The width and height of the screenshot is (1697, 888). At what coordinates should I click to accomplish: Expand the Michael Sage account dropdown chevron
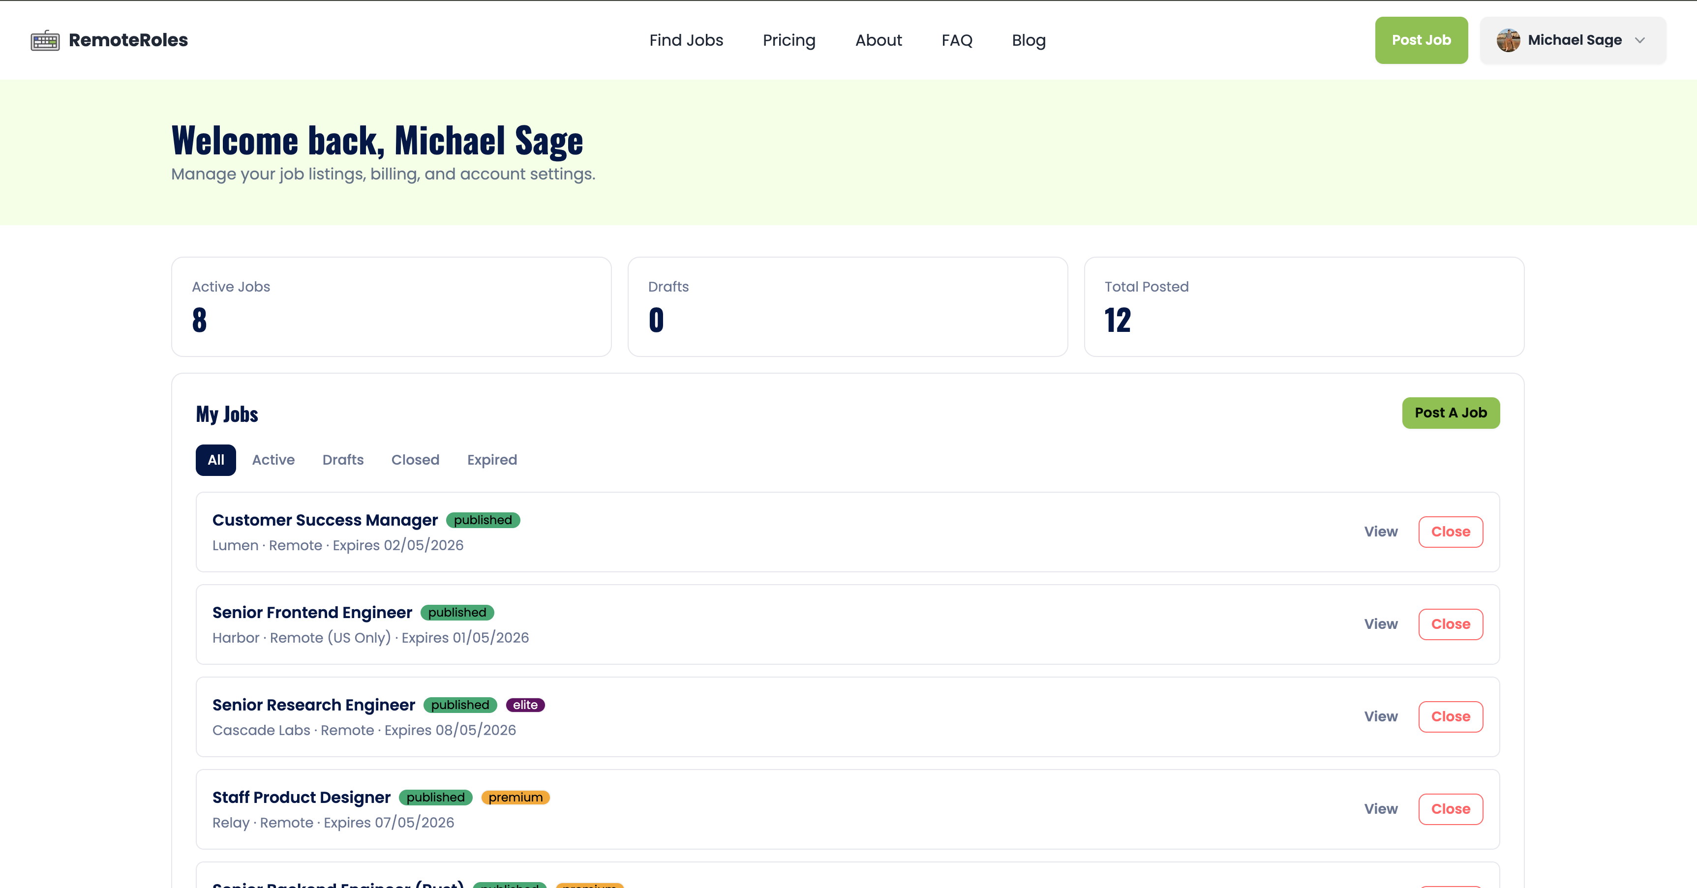tap(1639, 40)
